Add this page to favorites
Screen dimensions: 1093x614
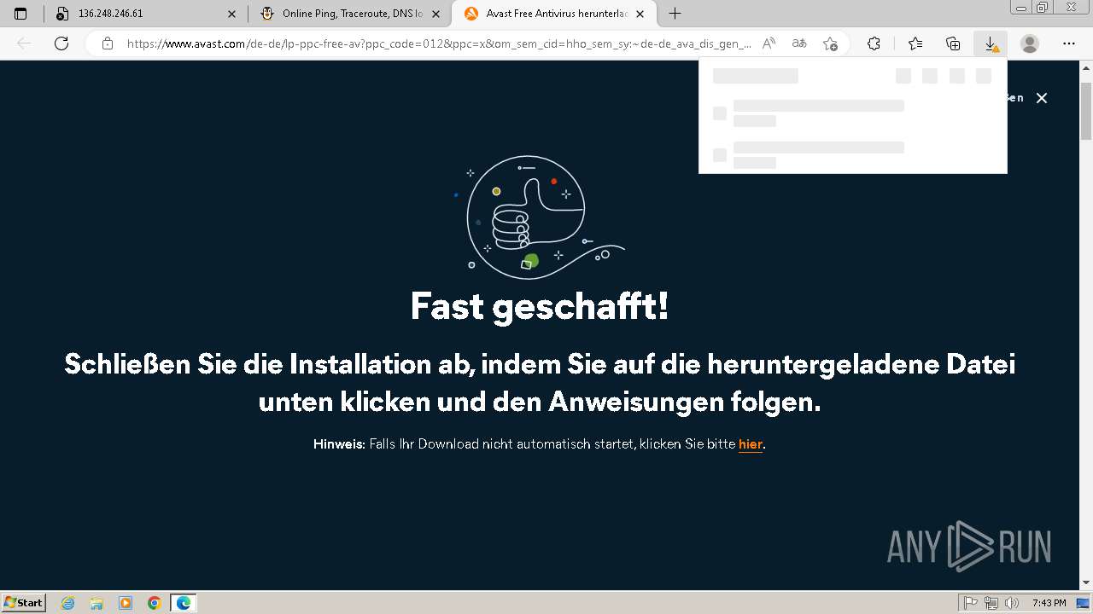point(830,43)
